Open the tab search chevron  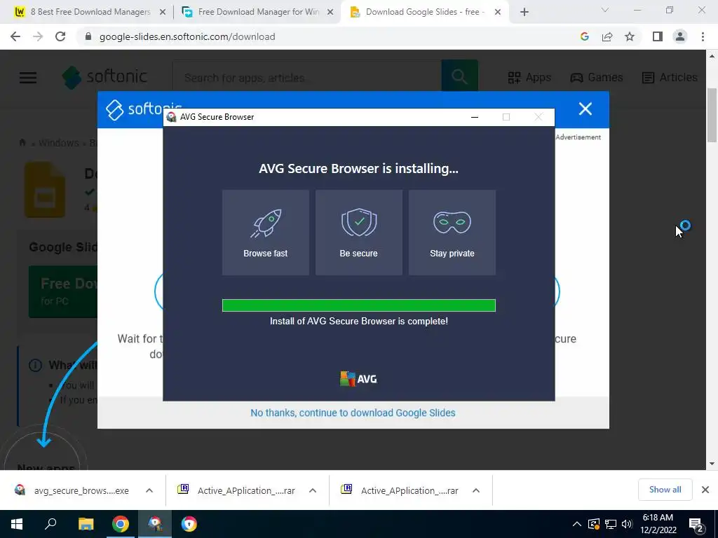click(x=605, y=10)
